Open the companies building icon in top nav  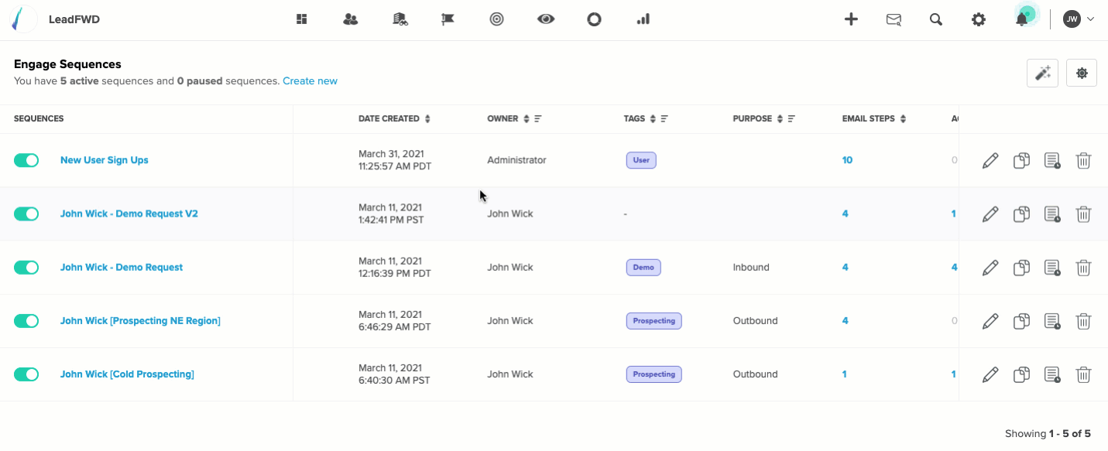400,19
